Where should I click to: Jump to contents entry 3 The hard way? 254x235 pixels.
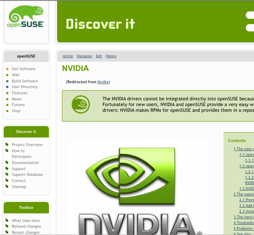(x=244, y=217)
